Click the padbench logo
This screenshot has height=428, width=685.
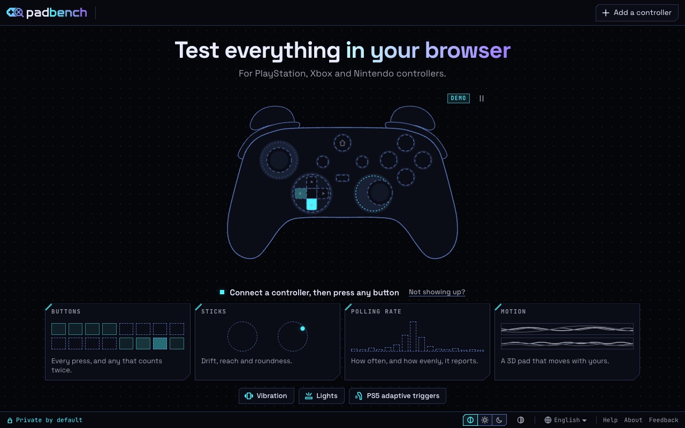tap(47, 13)
